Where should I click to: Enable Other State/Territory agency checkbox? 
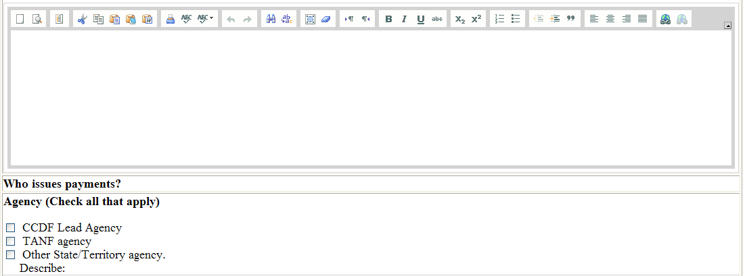(10, 255)
